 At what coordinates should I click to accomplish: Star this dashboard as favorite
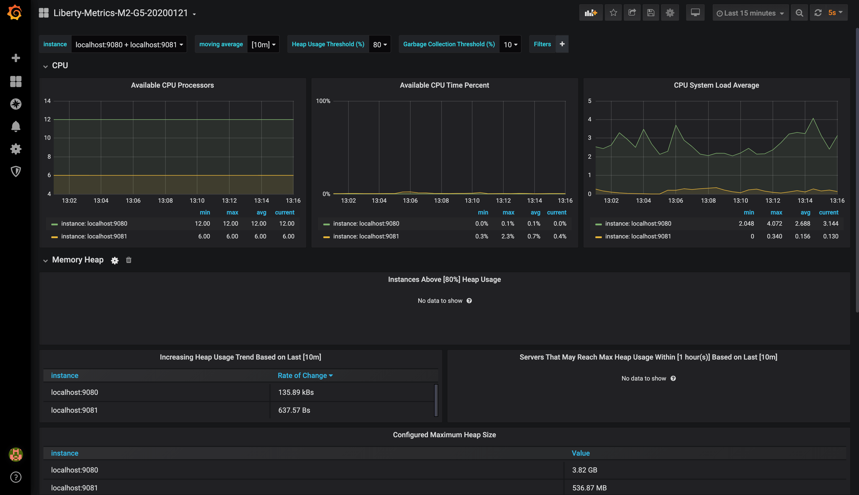tap(613, 13)
